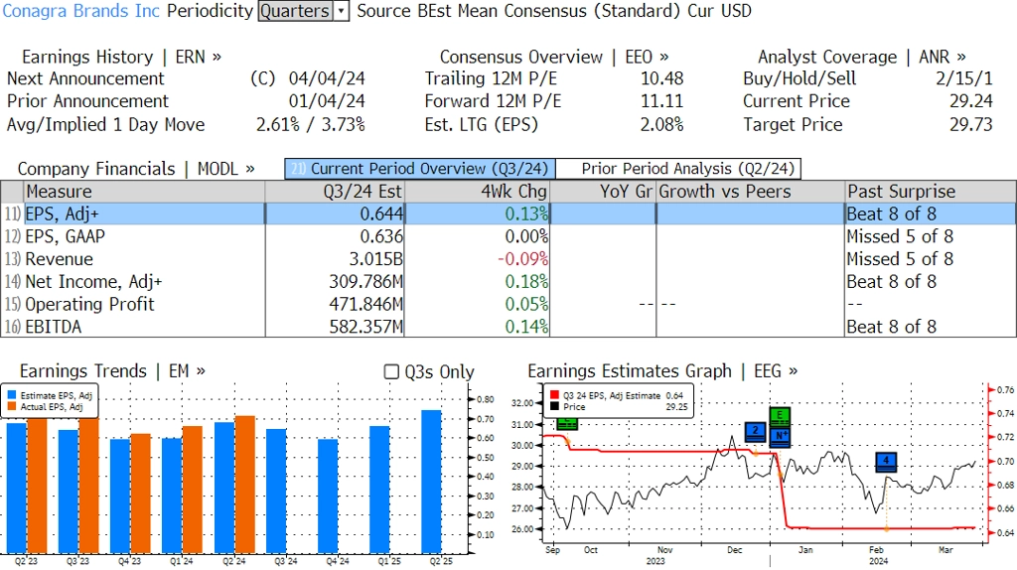Click the Q2'25 estimate bar
This screenshot has width=1017, height=570.
point(431,482)
